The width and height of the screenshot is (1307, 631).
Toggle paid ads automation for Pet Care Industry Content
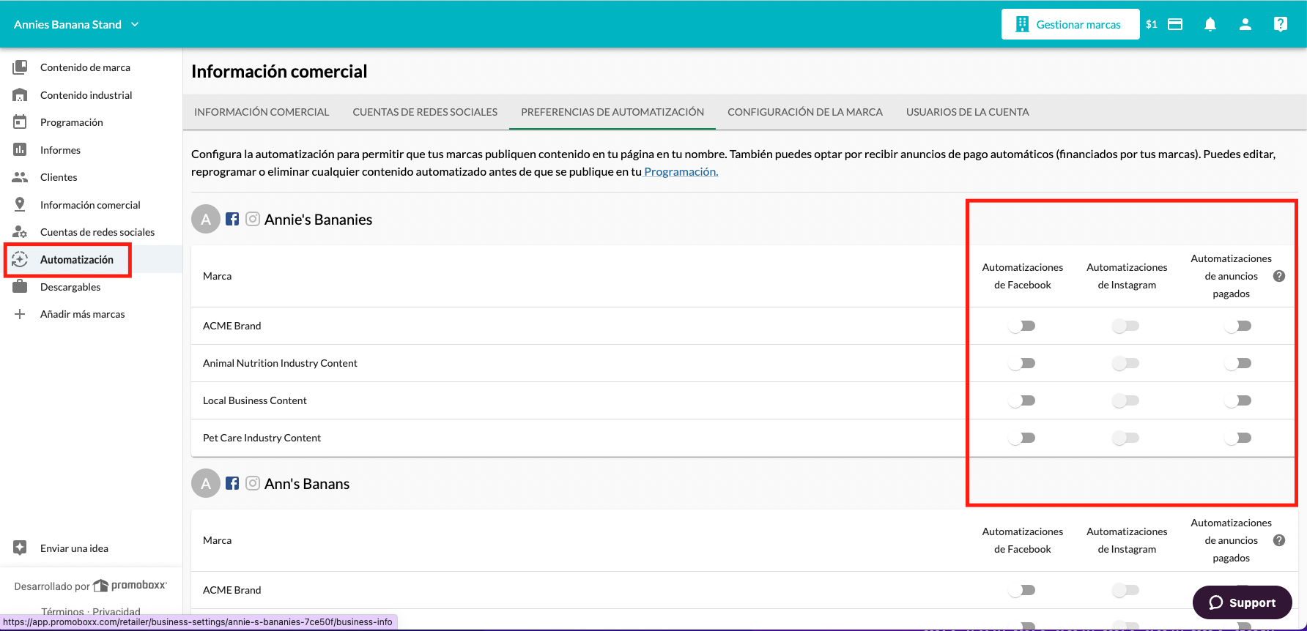coord(1238,438)
